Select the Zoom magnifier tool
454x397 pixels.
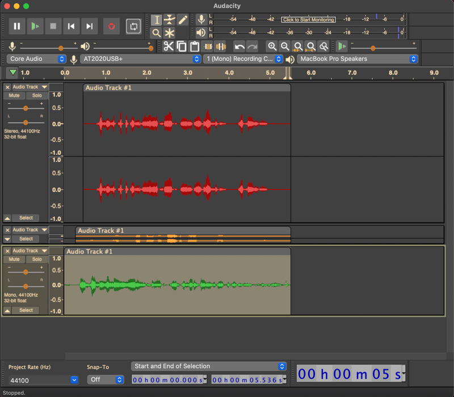coord(157,33)
